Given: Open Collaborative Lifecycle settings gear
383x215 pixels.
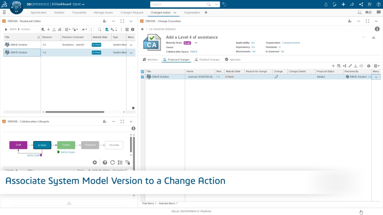Looking at the screenshot, I should coord(95,162).
